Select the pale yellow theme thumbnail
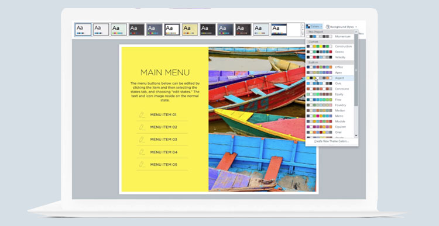Screen dimensions: 439x226 pyautogui.click(x=190, y=29)
